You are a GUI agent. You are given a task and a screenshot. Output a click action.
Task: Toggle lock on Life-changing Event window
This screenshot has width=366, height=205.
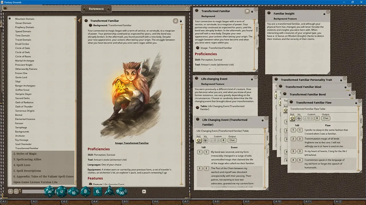pyautogui.click(x=252, y=79)
